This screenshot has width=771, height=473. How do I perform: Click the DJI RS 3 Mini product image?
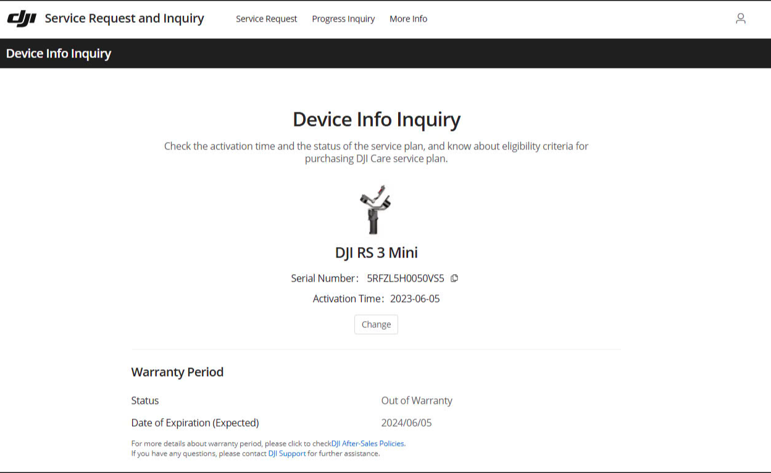pos(376,210)
